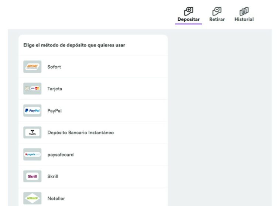Image resolution: width=277 pixels, height=206 pixels.
Task: Open the Retirar tab label
Action: point(217,20)
